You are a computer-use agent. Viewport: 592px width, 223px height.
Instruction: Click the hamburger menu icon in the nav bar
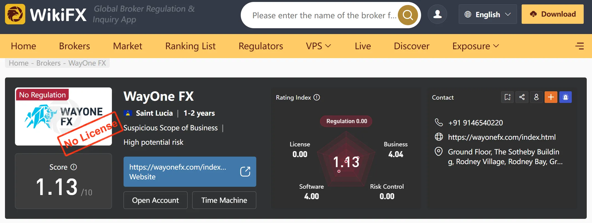[580, 46]
